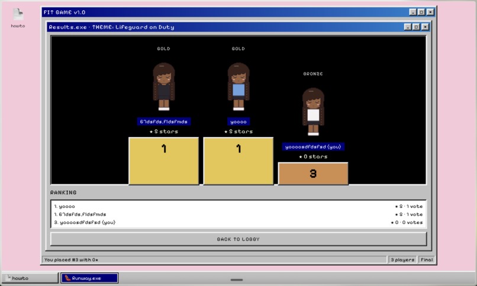Click the 0 votes score in ranking
This screenshot has width=477, height=286.
[407, 223]
